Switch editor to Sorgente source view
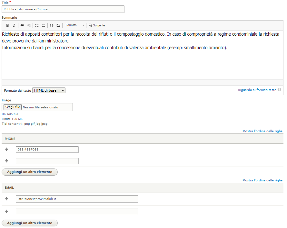This screenshot has width=287, height=228. (97, 25)
